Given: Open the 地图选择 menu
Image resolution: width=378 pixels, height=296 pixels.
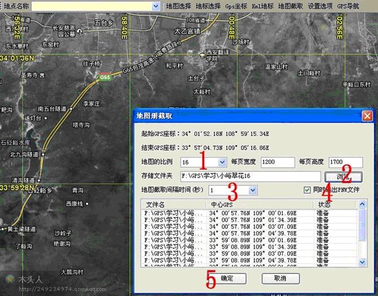Looking at the screenshot, I should [179, 6].
